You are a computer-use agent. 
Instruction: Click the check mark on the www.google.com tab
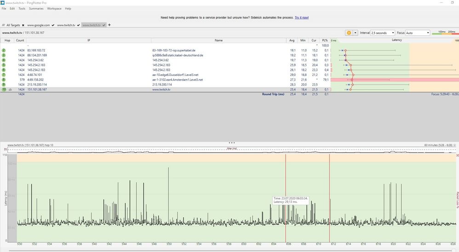pyautogui.click(x=53, y=25)
